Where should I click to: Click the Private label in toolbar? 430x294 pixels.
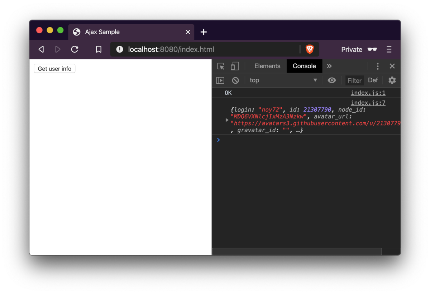click(x=352, y=49)
